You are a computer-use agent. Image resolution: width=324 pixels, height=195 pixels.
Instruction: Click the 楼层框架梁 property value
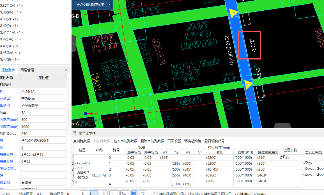point(43,106)
